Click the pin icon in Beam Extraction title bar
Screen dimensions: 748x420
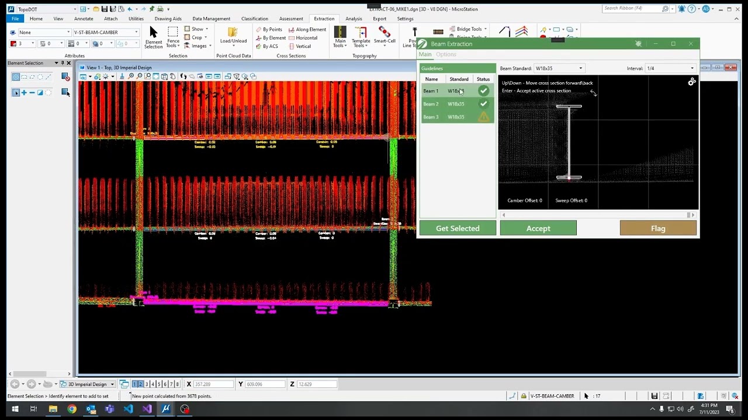coord(638,44)
